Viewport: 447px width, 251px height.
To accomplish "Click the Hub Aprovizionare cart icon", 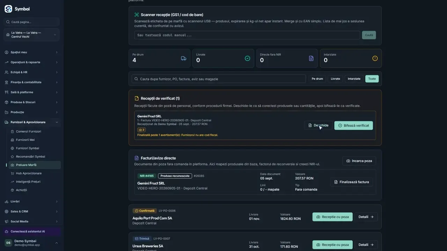I will 13,173.
